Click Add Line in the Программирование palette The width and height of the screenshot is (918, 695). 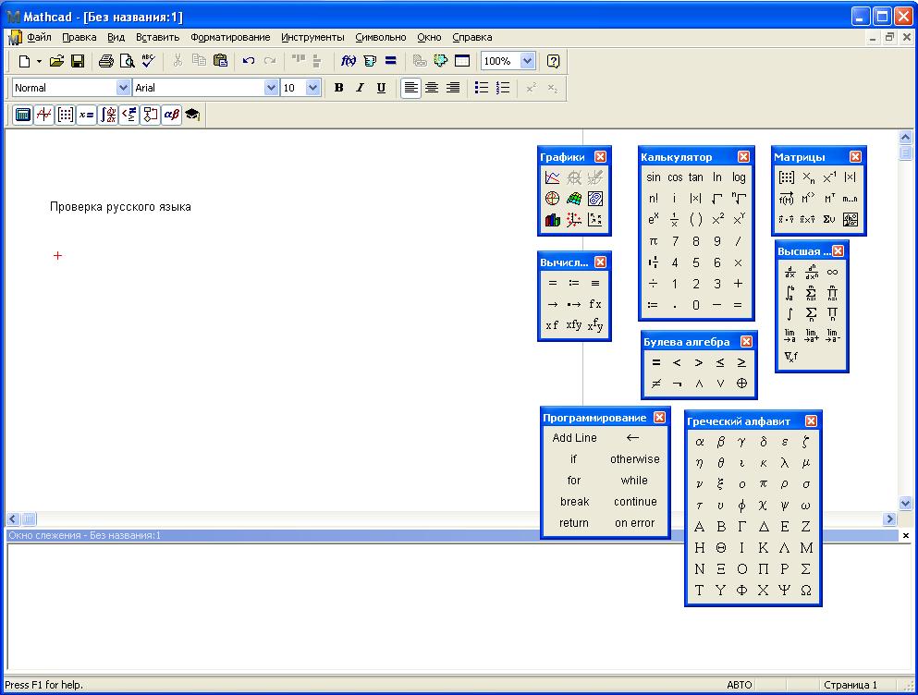pyautogui.click(x=574, y=437)
